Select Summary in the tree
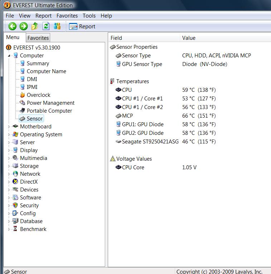This screenshot has height=274, width=271. pos(38,63)
